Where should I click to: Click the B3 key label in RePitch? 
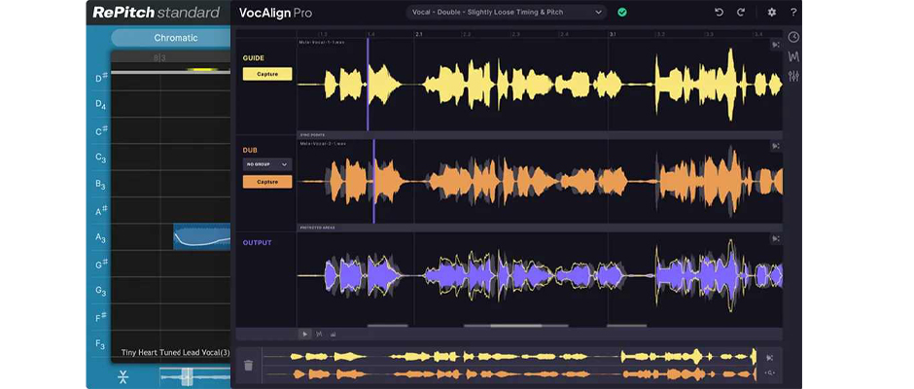click(100, 185)
